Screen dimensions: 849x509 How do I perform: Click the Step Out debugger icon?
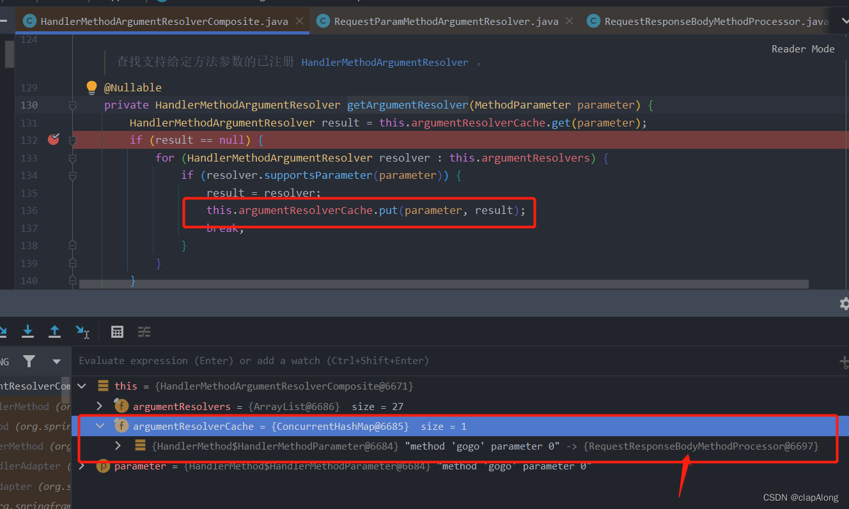[x=55, y=331]
